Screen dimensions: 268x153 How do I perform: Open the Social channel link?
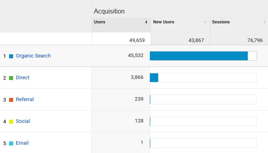[23, 121]
